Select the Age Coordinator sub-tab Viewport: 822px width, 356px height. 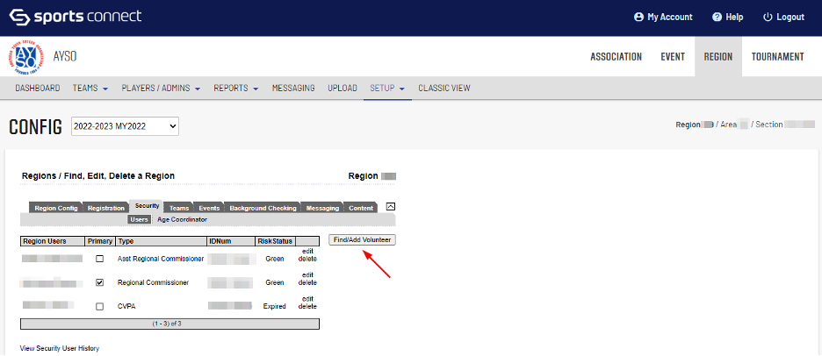pyautogui.click(x=182, y=219)
